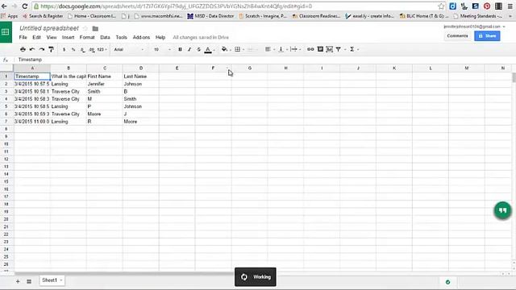Viewport: 516px width, 290px height.
Task: Select row 7 header
Action: pyautogui.click(x=6, y=122)
